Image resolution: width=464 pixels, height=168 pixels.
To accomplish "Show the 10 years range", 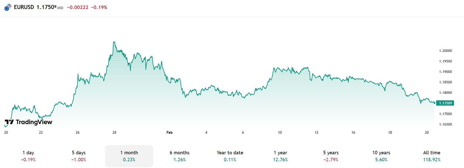I will pyautogui.click(x=381, y=156).
